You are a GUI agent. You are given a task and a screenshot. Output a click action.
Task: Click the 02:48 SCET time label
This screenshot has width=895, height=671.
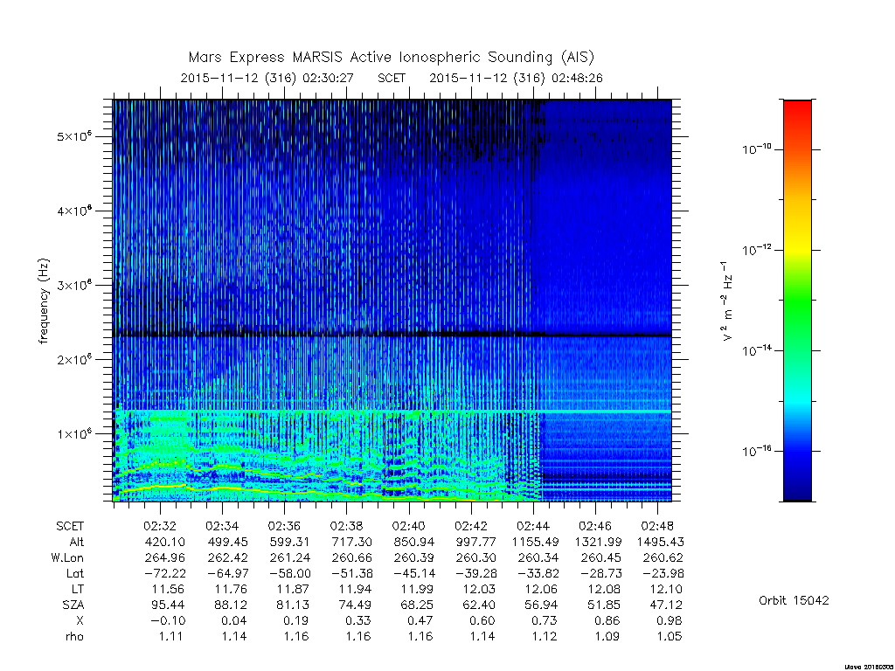(x=657, y=526)
